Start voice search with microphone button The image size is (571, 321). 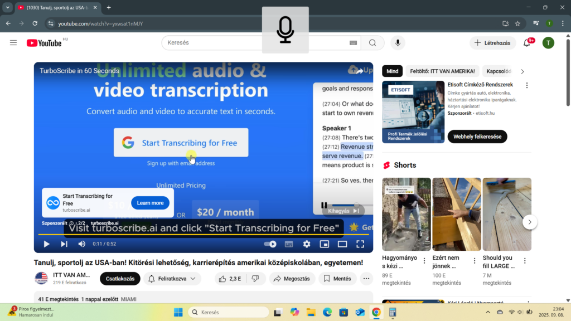[x=398, y=43]
